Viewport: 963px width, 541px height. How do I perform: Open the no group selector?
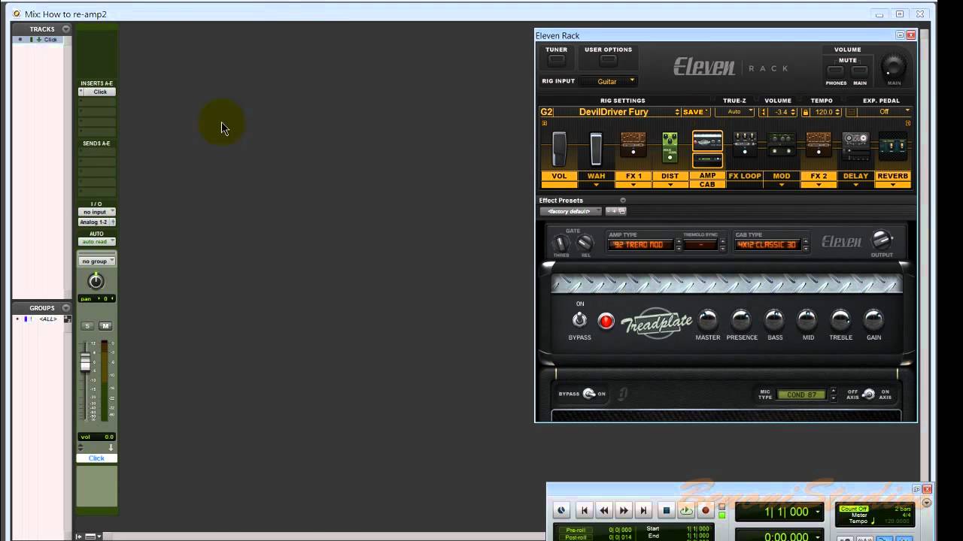[x=96, y=261]
